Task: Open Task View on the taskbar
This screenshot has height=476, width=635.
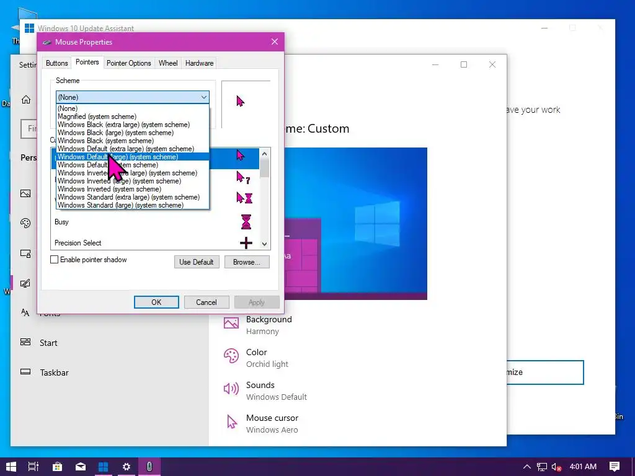Action: (33, 467)
